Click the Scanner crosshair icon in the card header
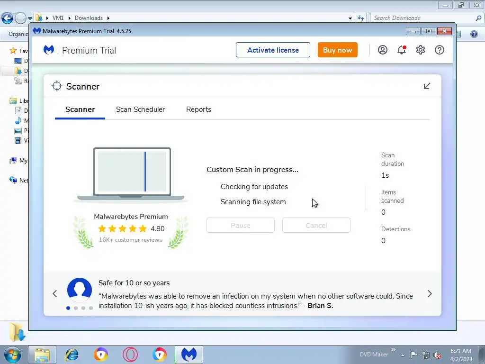This screenshot has width=485, height=364. click(x=57, y=86)
